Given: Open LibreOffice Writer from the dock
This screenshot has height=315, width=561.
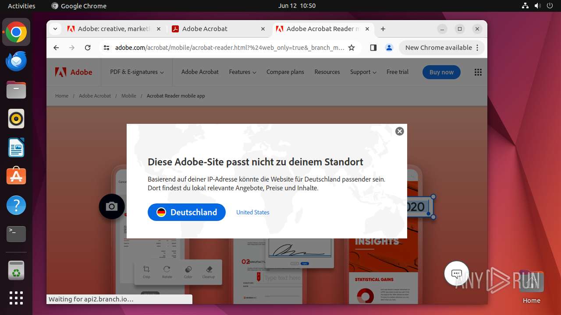Looking at the screenshot, I should click(16, 147).
